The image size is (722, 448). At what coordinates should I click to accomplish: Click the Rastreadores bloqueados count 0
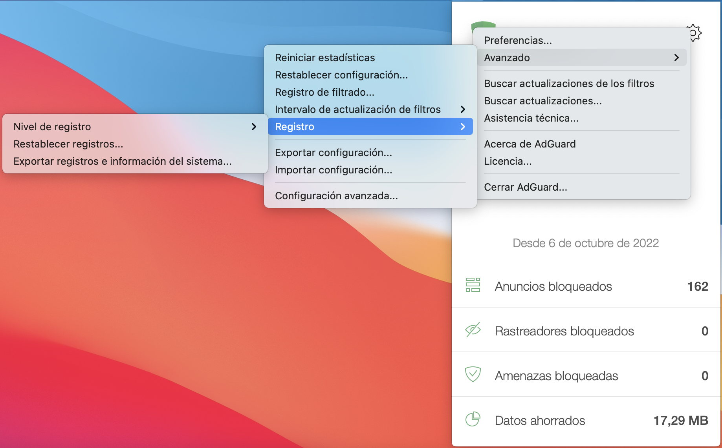(705, 331)
